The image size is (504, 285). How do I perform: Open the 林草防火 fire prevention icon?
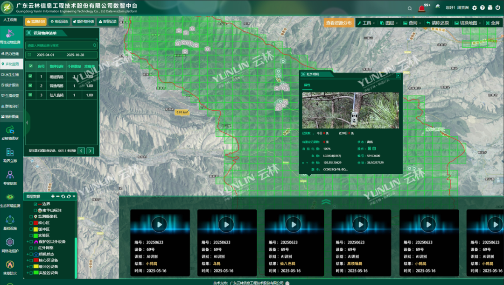(10, 265)
